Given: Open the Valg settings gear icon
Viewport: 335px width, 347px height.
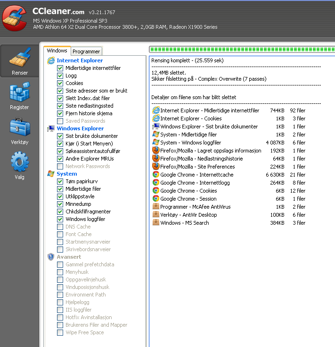Looking at the screenshot, I should (20, 162).
